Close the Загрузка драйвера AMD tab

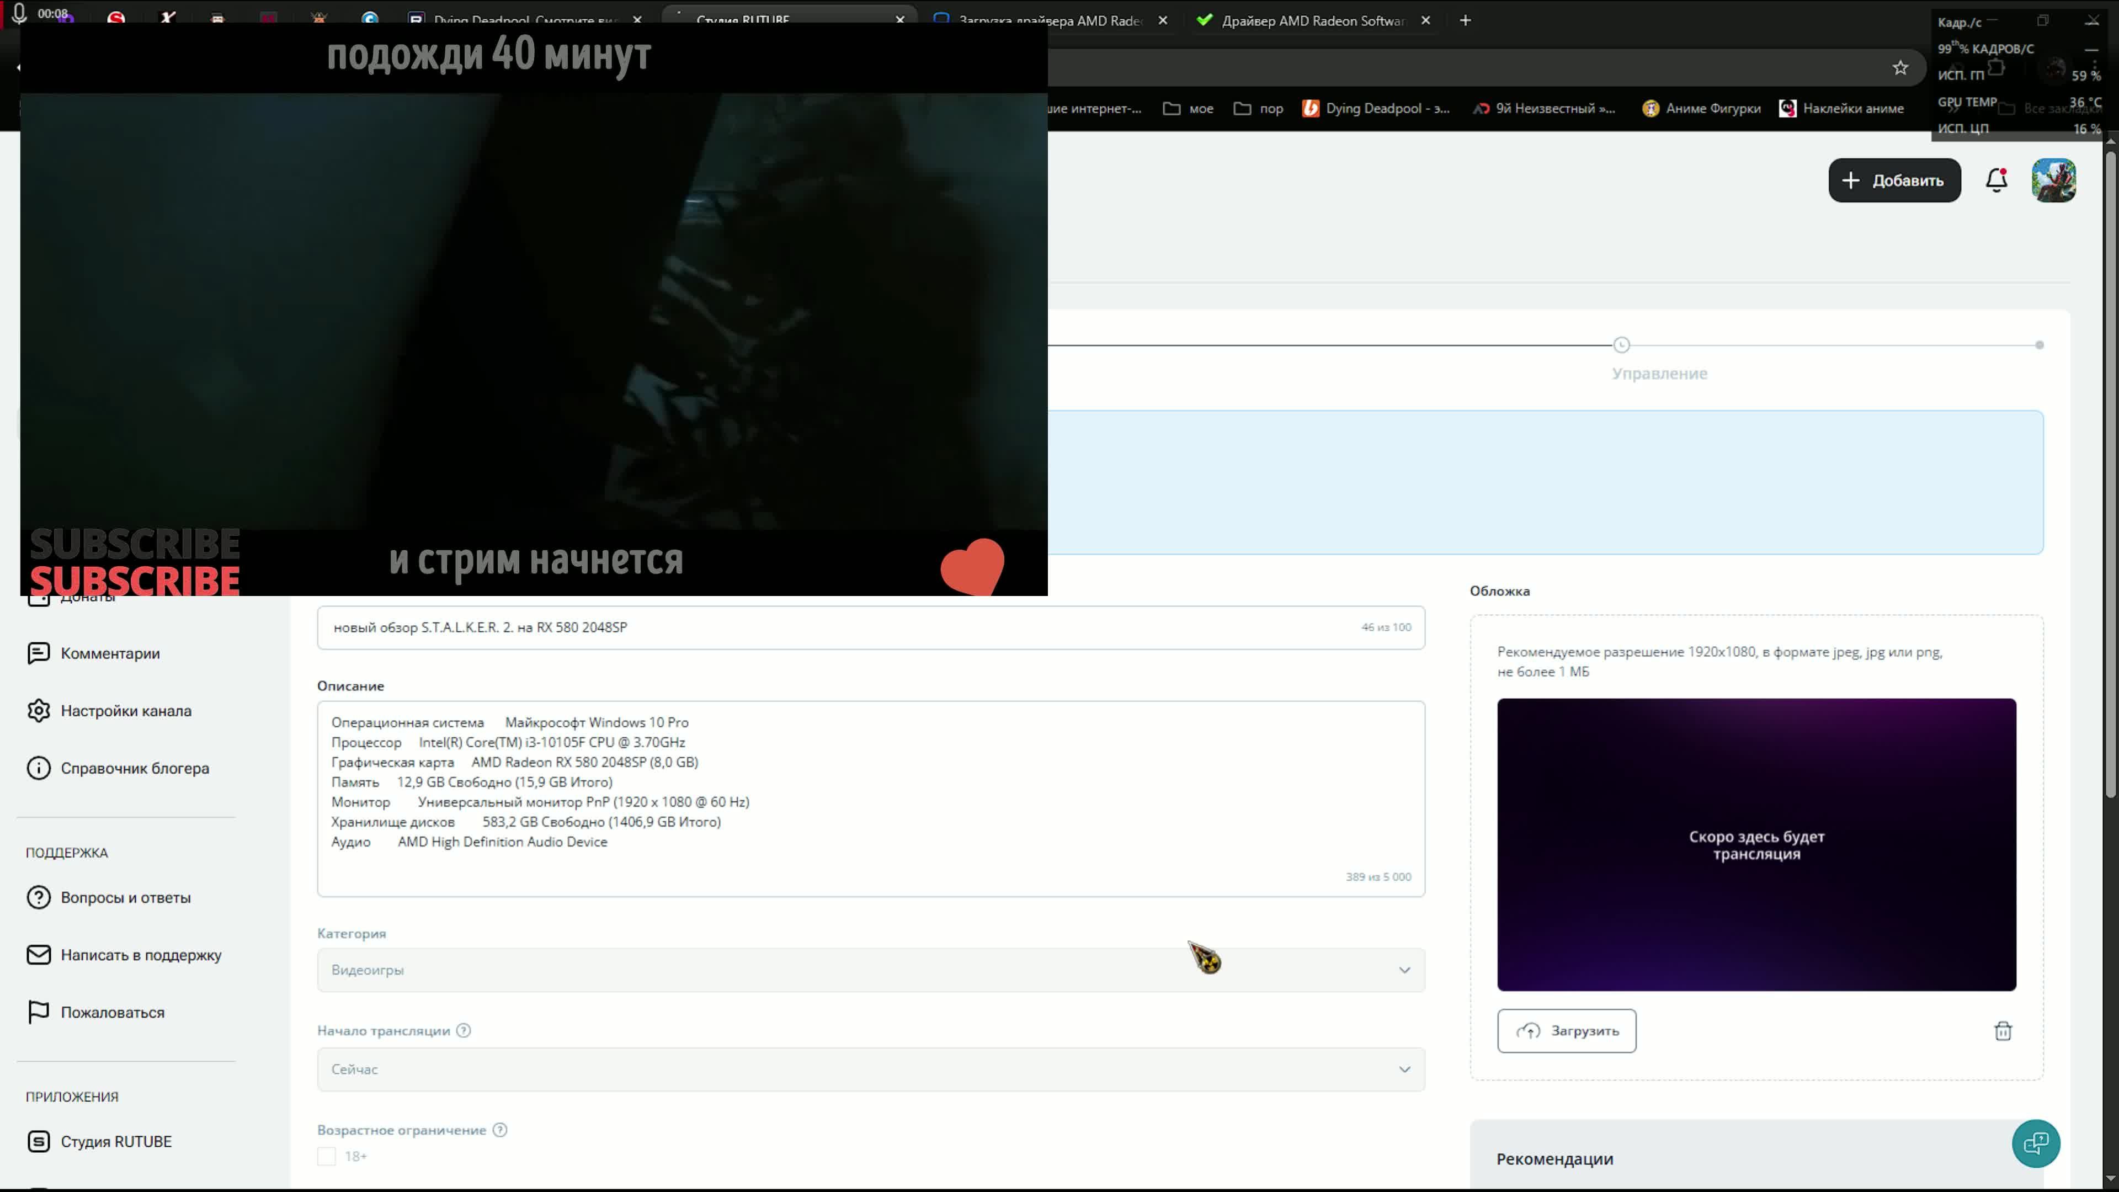click(1162, 20)
